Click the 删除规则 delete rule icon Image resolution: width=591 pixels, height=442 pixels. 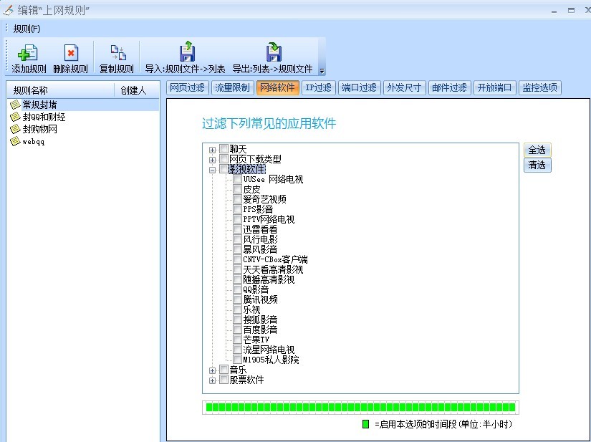click(x=71, y=53)
